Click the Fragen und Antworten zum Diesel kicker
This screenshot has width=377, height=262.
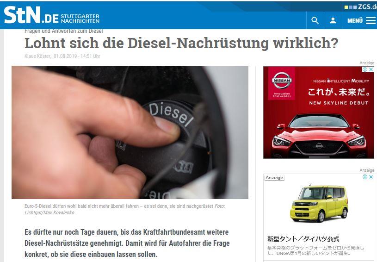click(63, 31)
